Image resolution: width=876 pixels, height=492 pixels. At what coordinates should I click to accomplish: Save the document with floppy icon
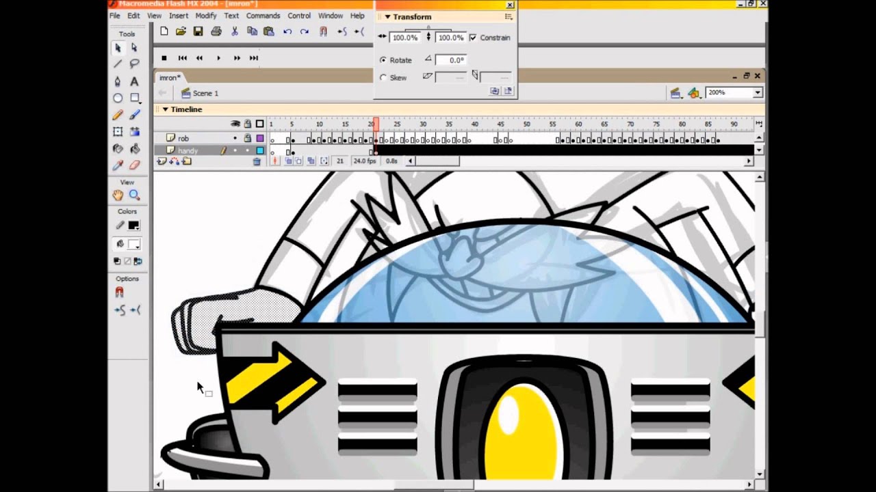coord(198,31)
